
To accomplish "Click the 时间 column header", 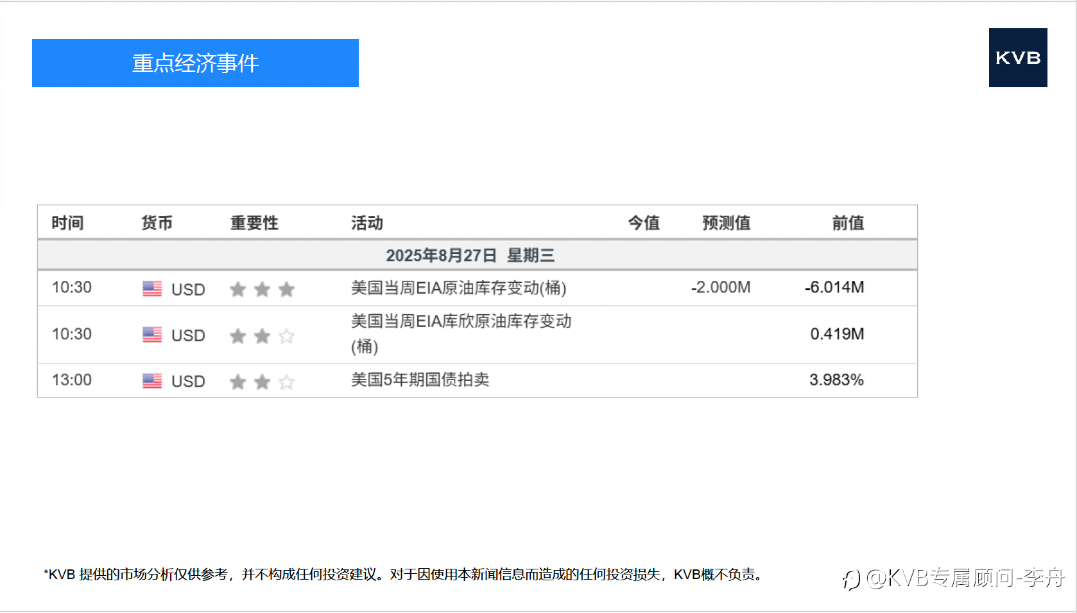I will point(67,223).
